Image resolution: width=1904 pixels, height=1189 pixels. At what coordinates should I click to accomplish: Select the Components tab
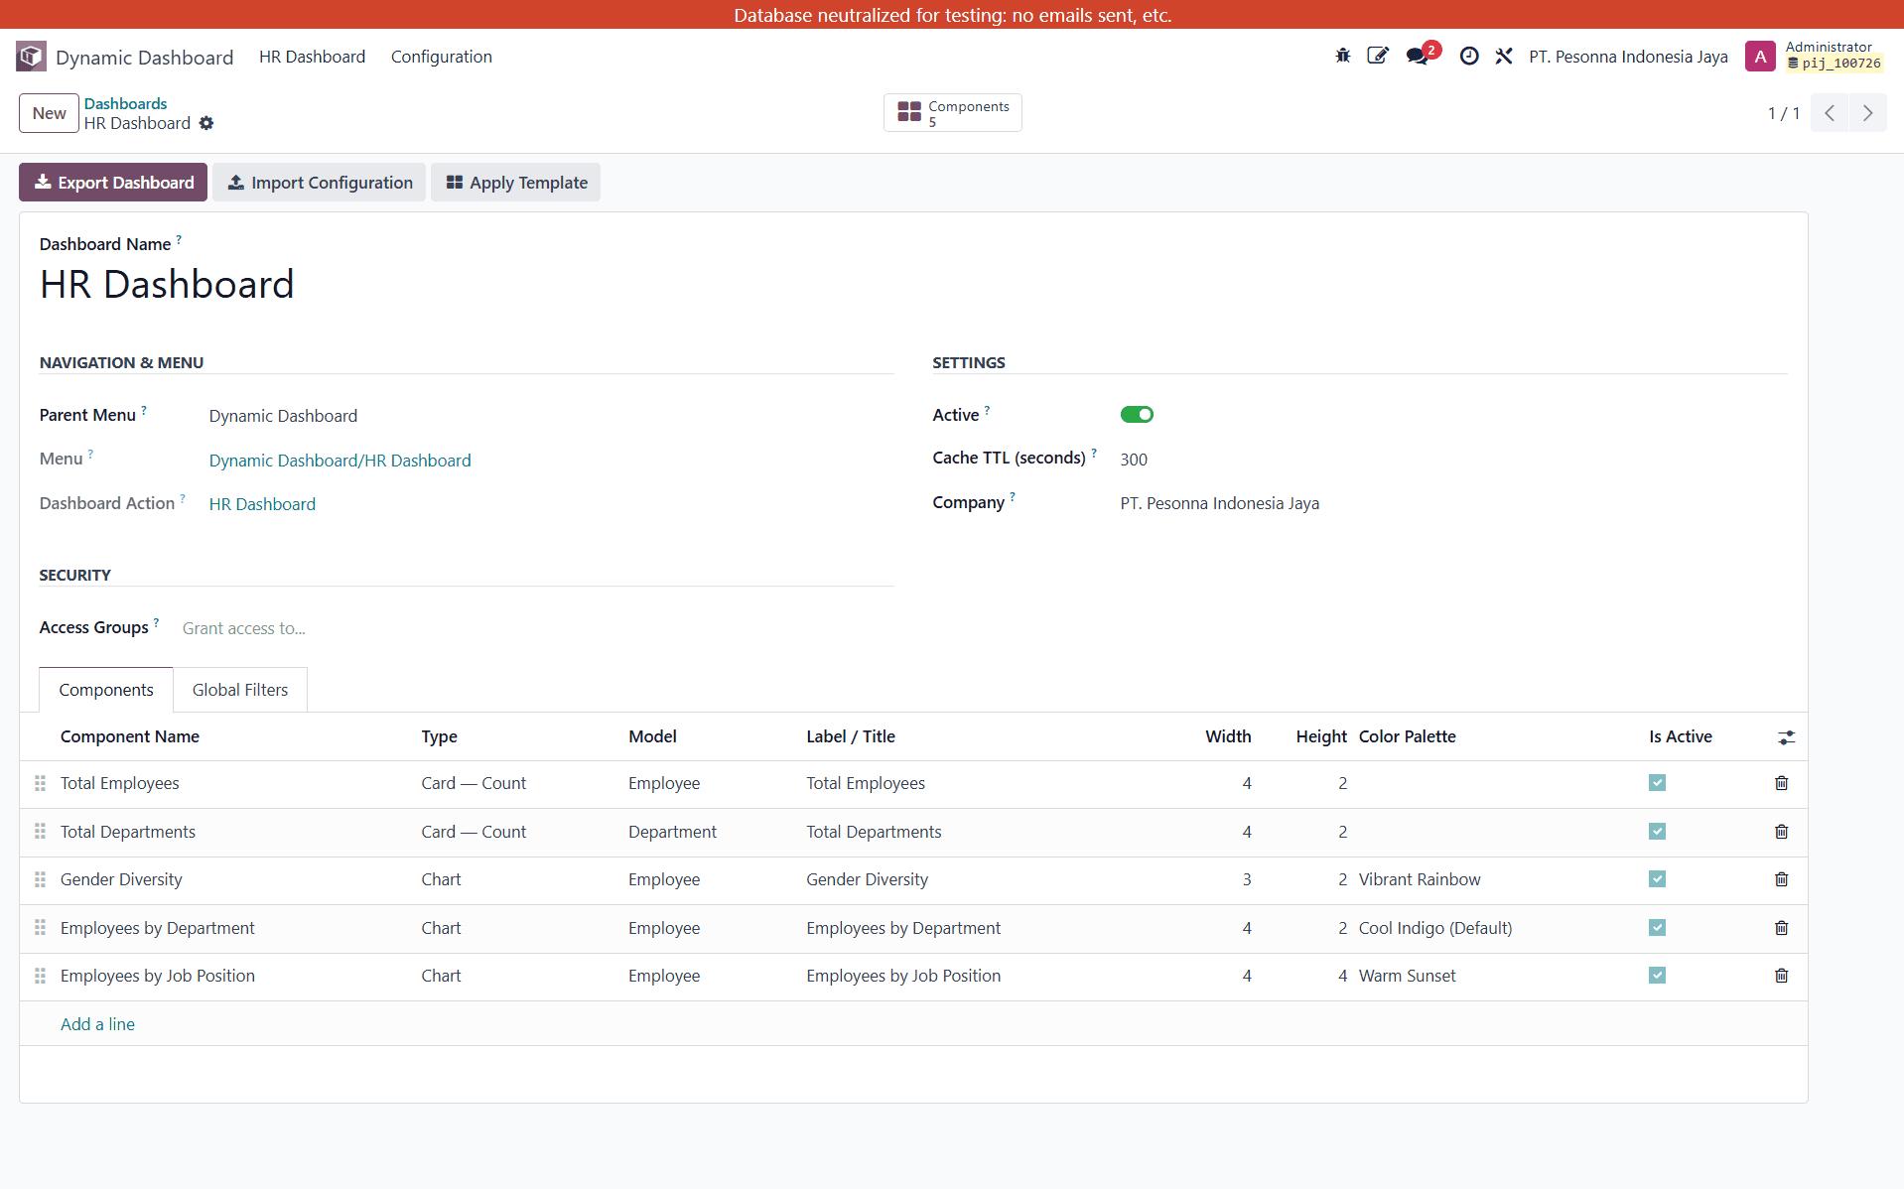point(106,690)
